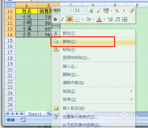Click the Select All corner button

10,5
